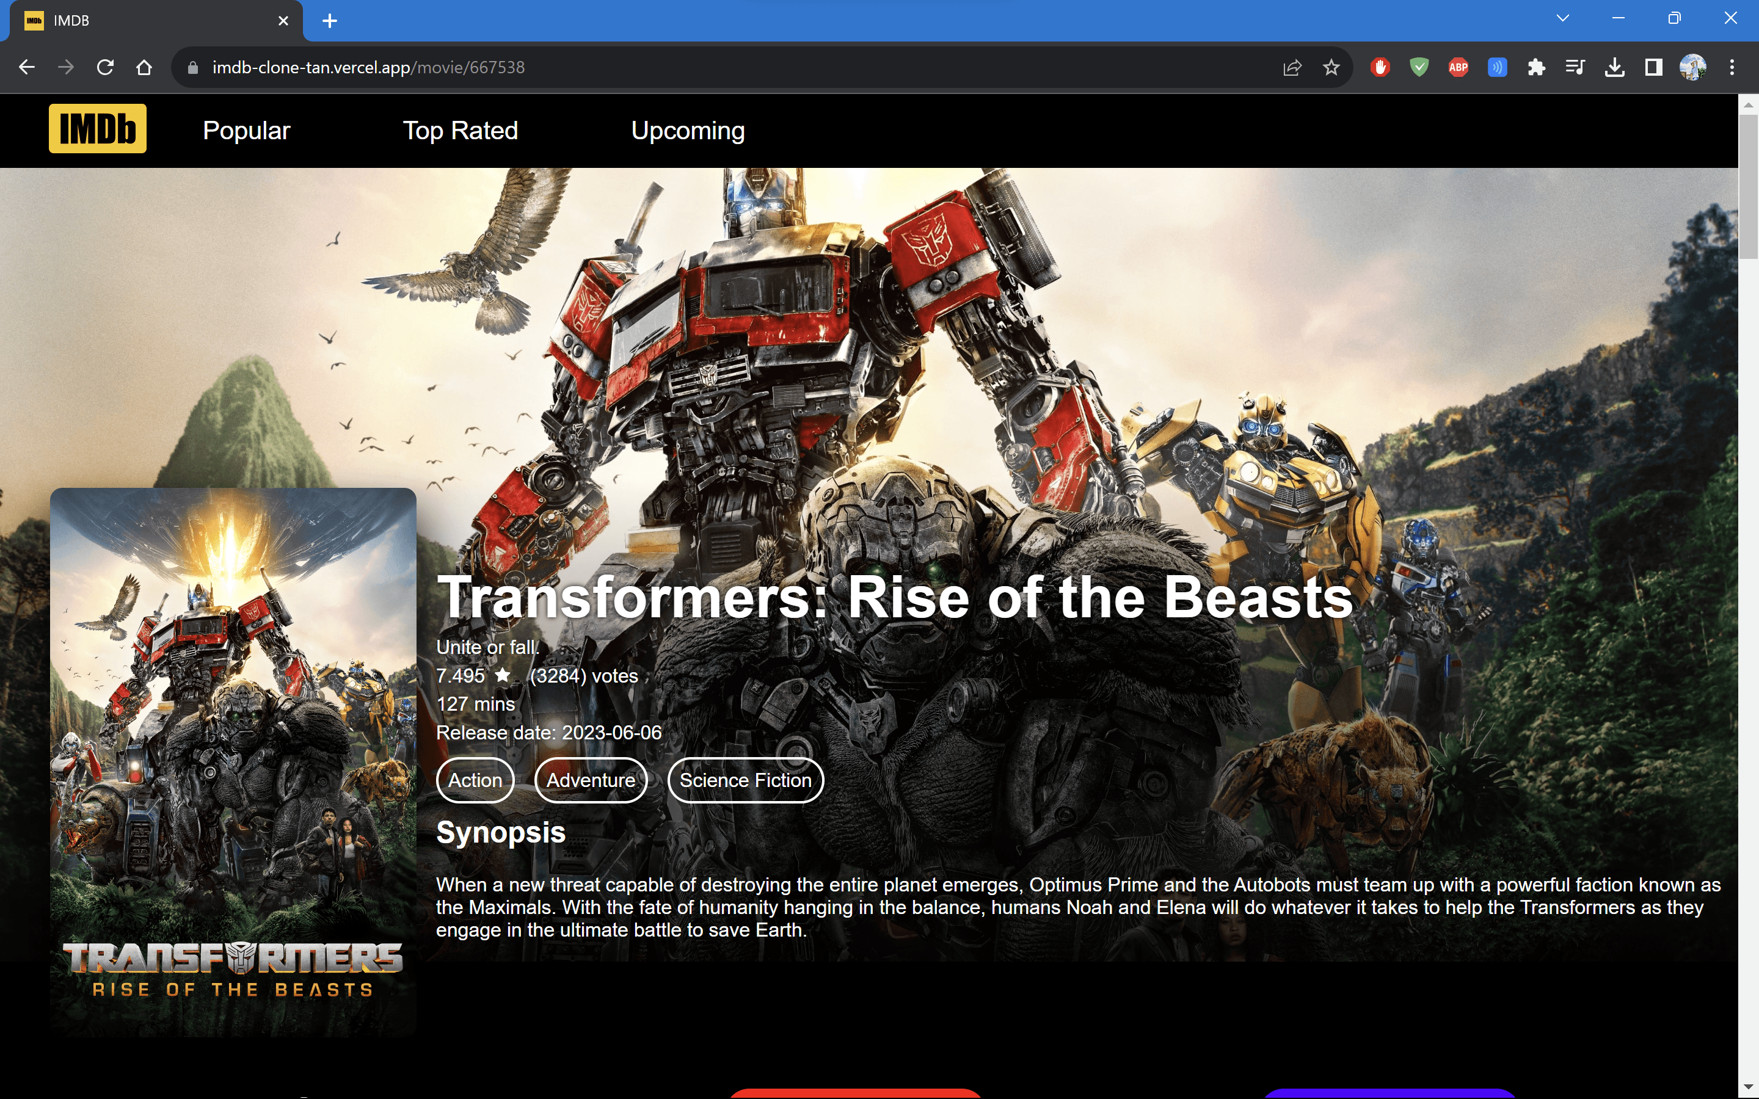Viewport: 1759px width, 1099px height.
Task: Go to the browser home page icon
Action: (x=144, y=68)
